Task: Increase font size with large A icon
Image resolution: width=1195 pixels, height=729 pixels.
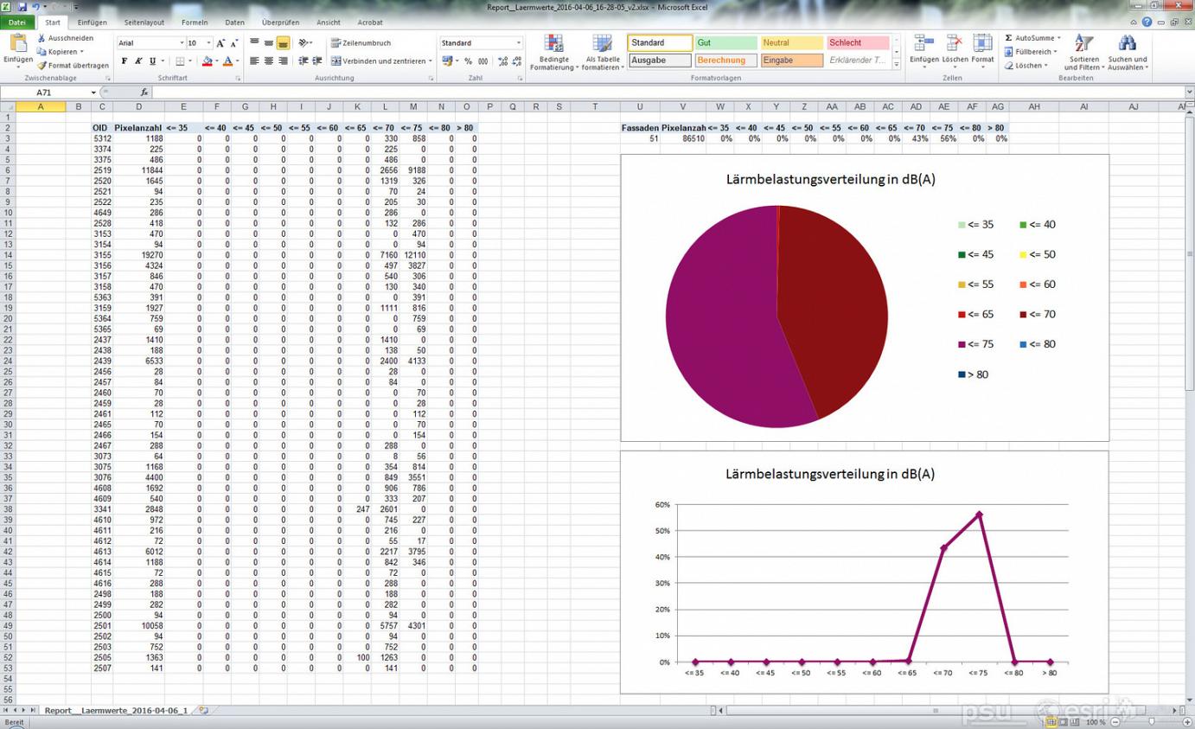Action: point(220,43)
